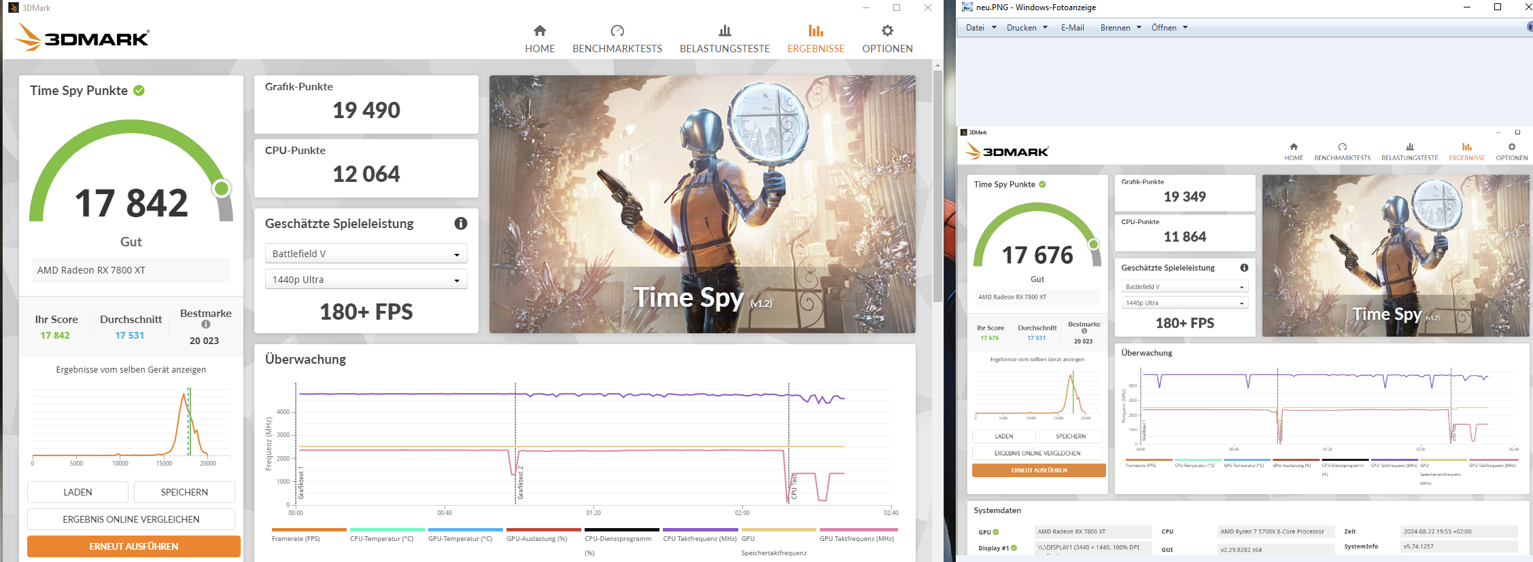Maximize the Windows-Fotoanzeige window

pyautogui.click(x=1498, y=7)
